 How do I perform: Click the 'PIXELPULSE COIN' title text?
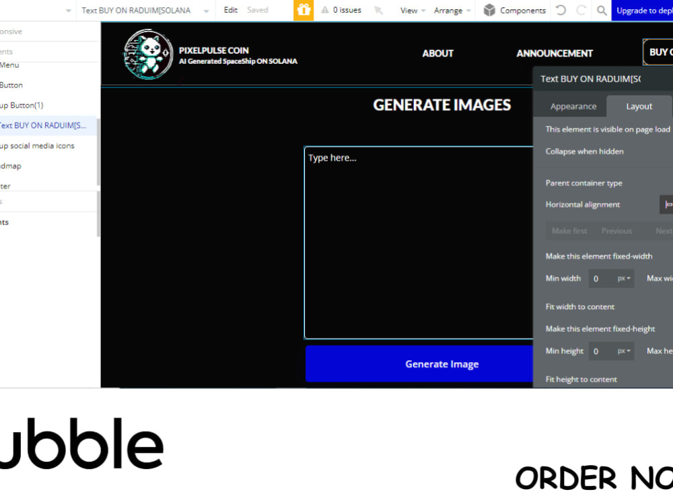[214, 50]
